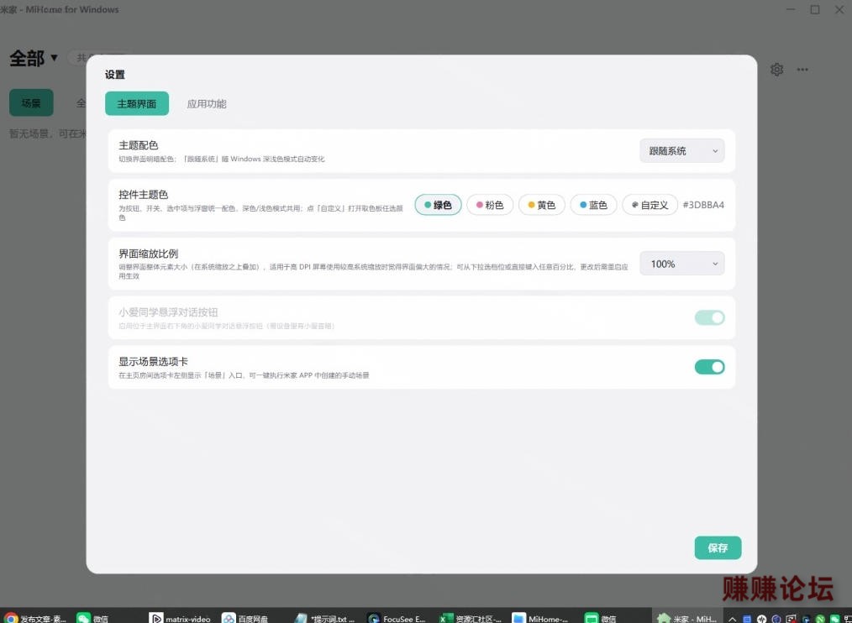
Task: Open the FocuSee taskbar item
Action: tap(396, 618)
